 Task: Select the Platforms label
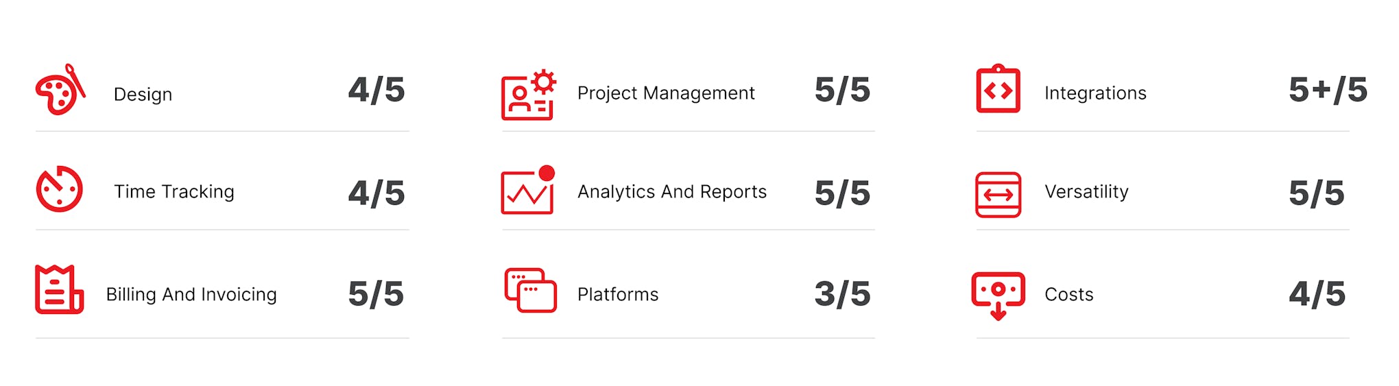click(x=618, y=294)
